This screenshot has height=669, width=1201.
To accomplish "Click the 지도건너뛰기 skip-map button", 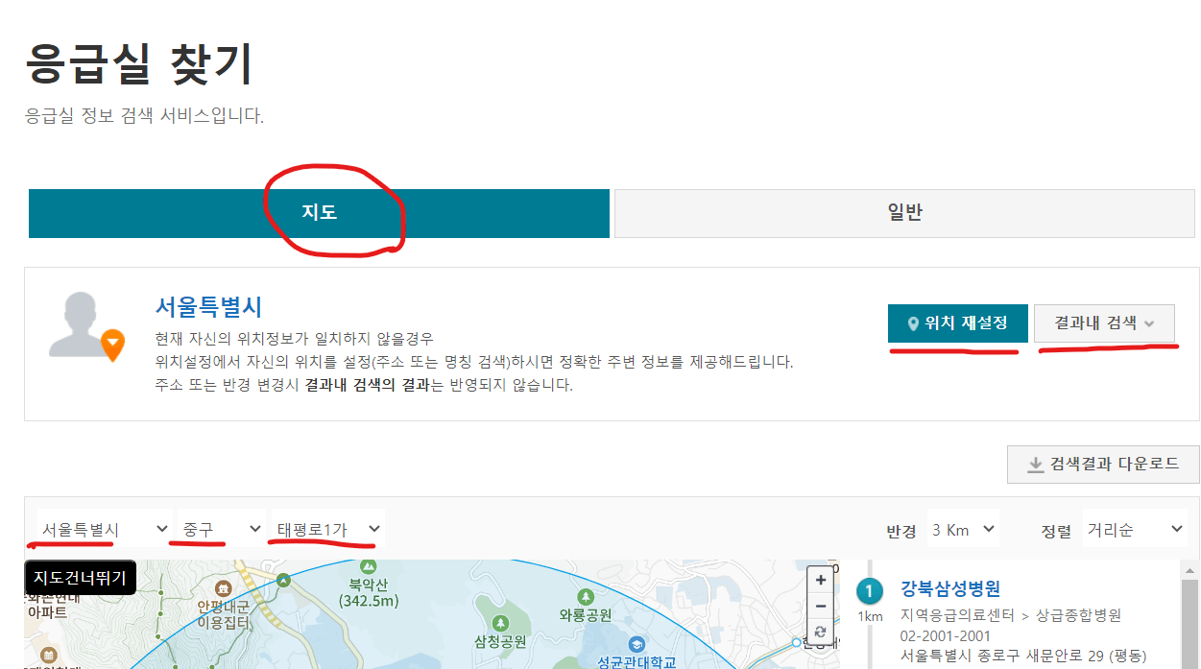I will (x=80, y=577).
